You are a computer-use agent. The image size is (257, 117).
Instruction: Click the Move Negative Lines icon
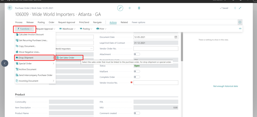pos(17,52)
